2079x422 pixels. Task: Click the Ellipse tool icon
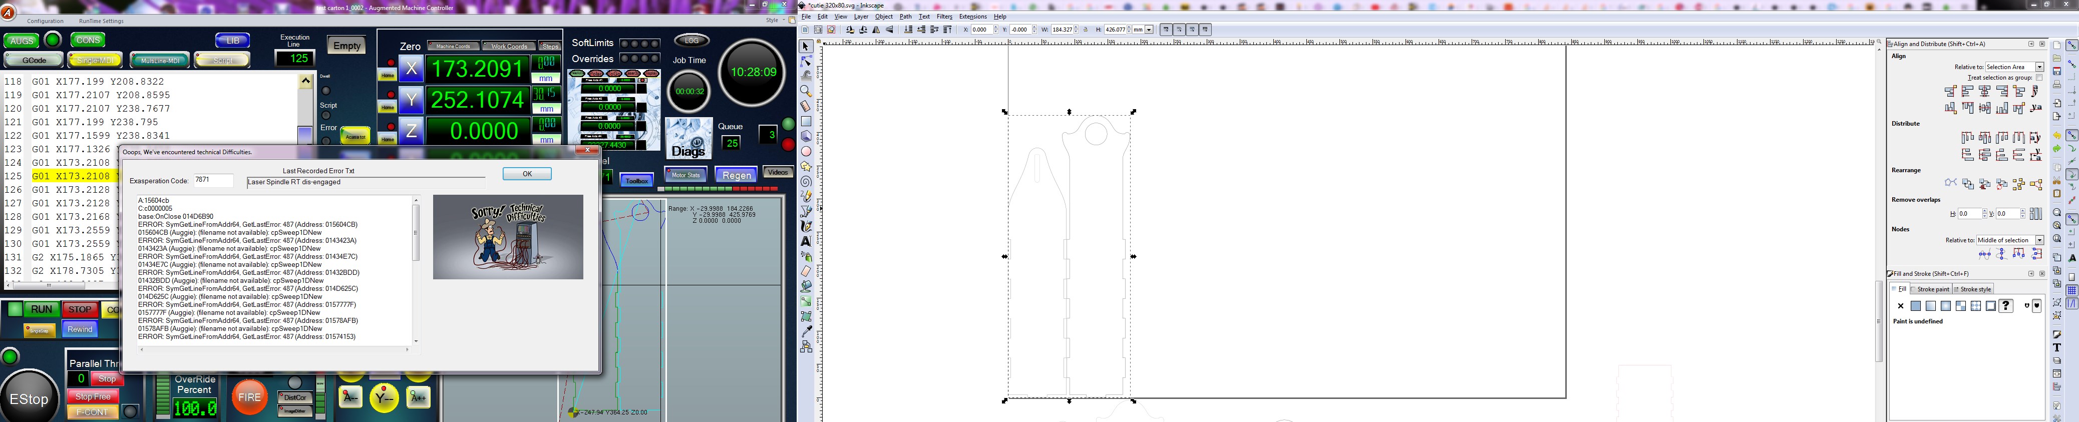tap(806, 152)
